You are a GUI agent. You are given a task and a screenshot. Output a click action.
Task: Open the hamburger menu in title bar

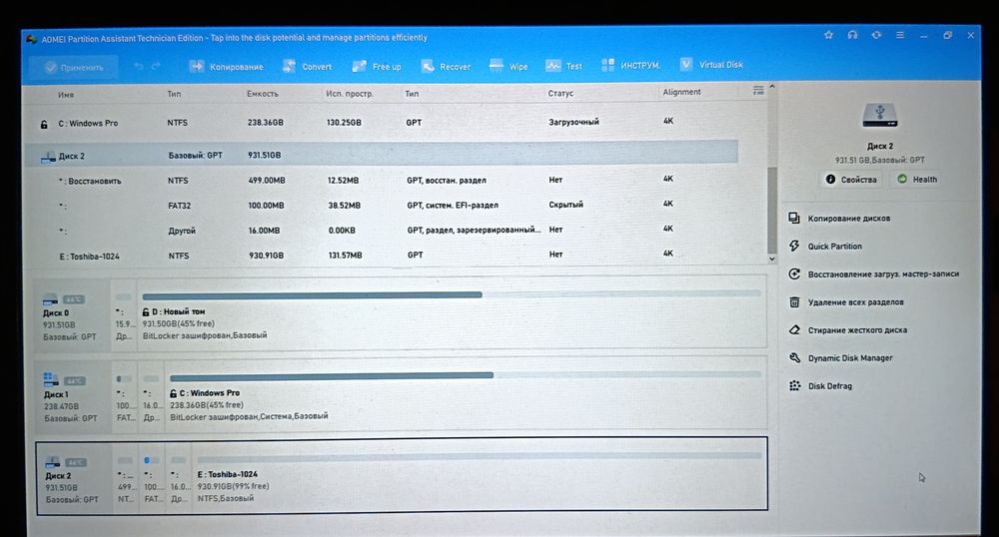pos(900,35)
